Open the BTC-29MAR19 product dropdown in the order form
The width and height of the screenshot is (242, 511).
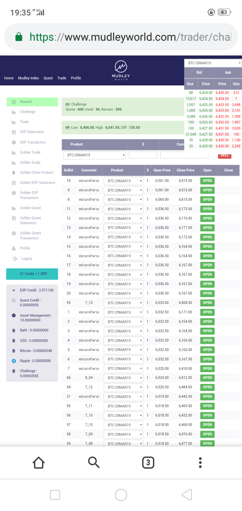tap(94, 155)
